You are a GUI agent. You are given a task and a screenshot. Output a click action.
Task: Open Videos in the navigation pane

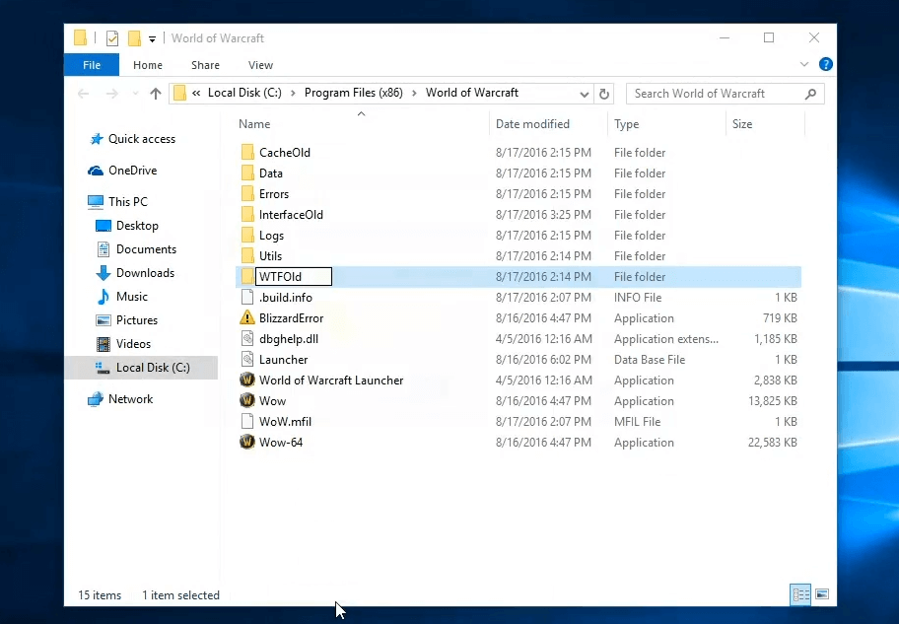point(124,343)
